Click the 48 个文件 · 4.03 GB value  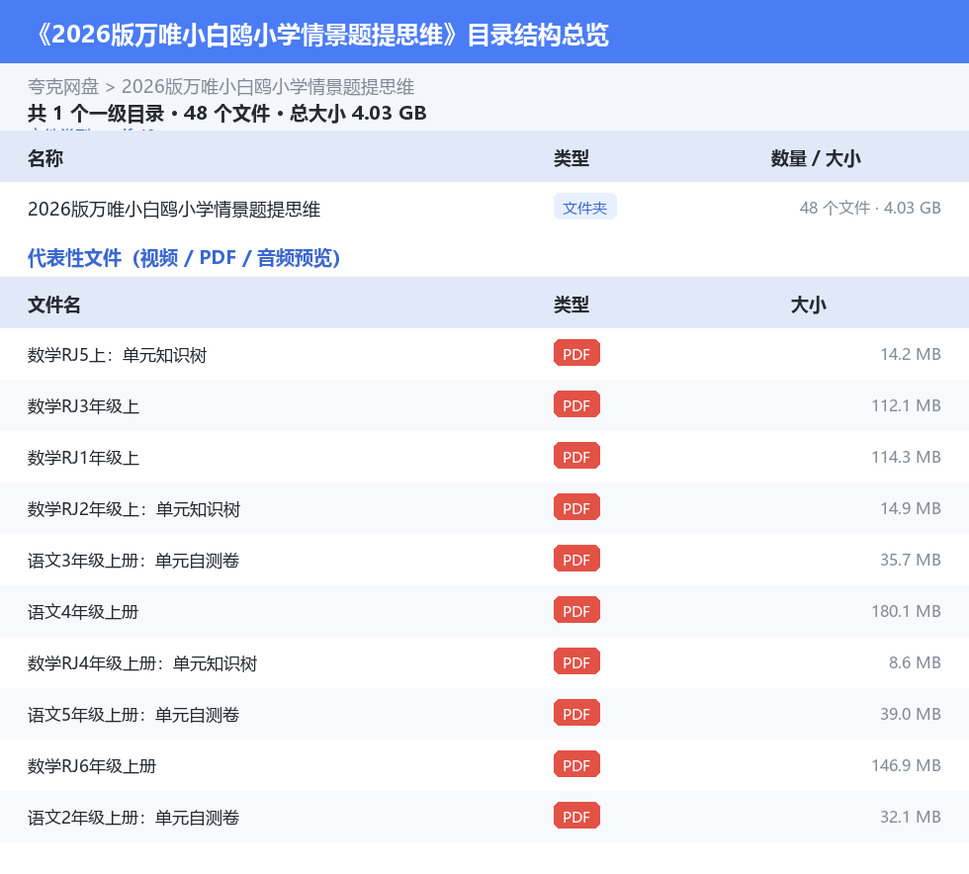click(870, 208)
